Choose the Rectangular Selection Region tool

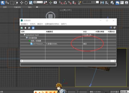click(12, 3)
